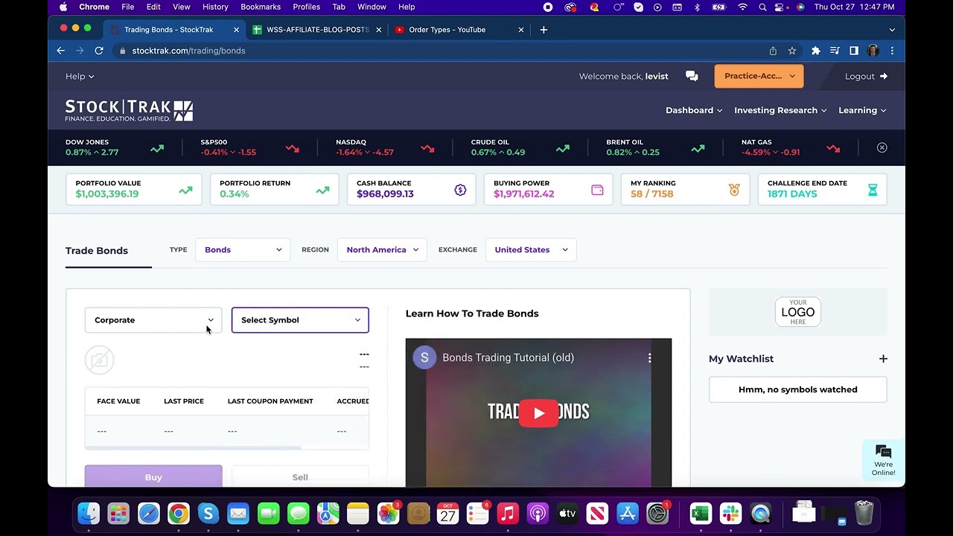This screenshot has height=536, width=953.
Task: Open the messages chat bubble icon
Action: [692, 76]
